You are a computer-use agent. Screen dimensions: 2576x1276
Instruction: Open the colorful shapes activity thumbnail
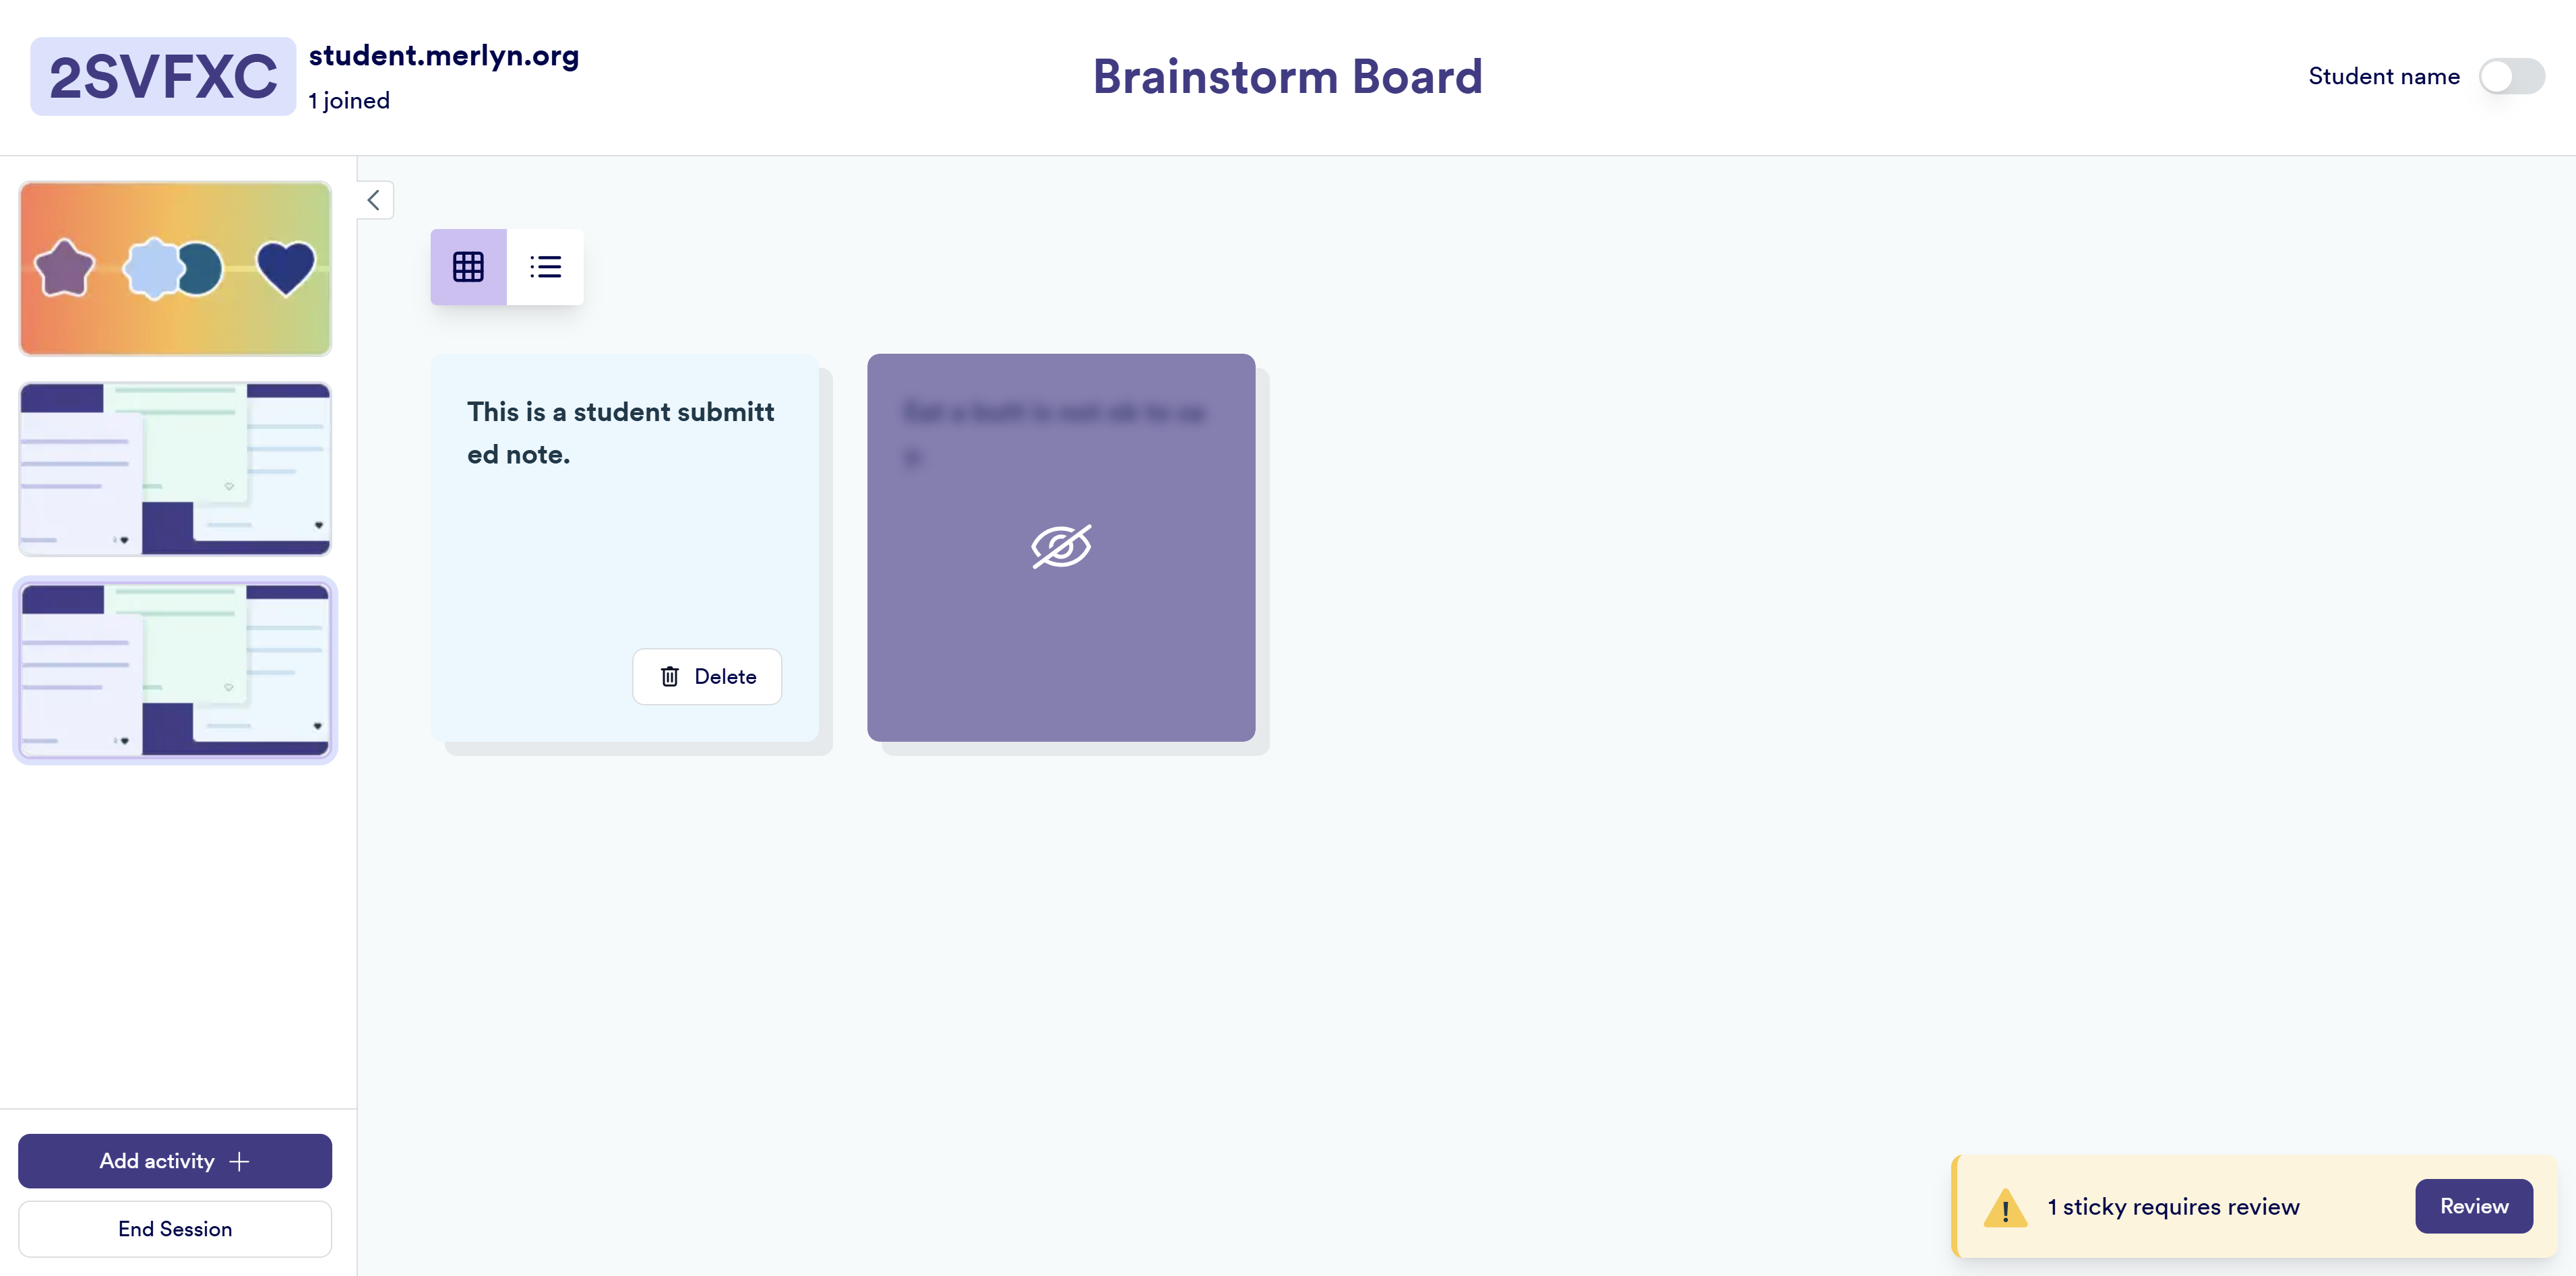(x=175, y=267)
